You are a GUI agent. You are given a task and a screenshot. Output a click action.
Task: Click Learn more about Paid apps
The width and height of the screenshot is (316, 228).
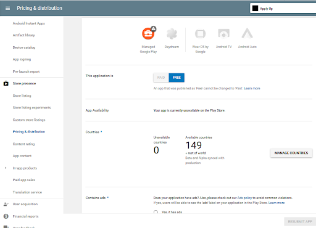click(252, 88)
